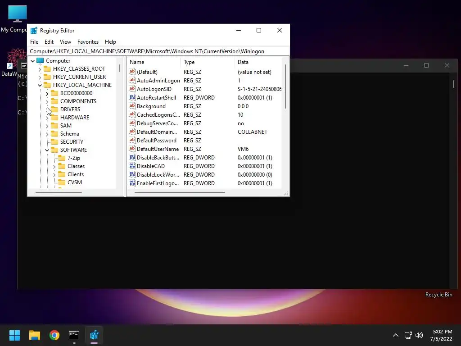Select the BCD00000000 folder icon
Image resolution: width=461 pixels, height=346 pixels.
[54, 93]
